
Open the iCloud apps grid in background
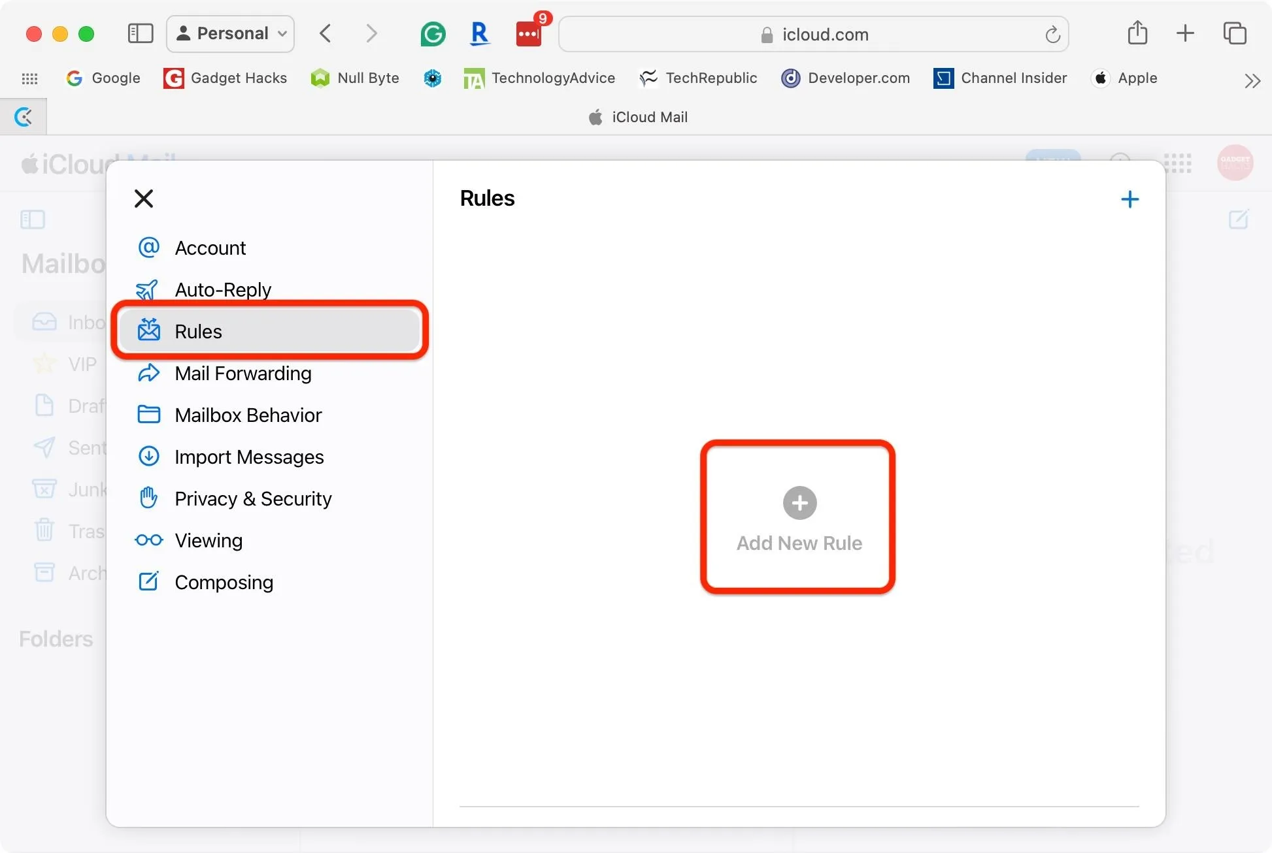click(x=1180, y=163)
